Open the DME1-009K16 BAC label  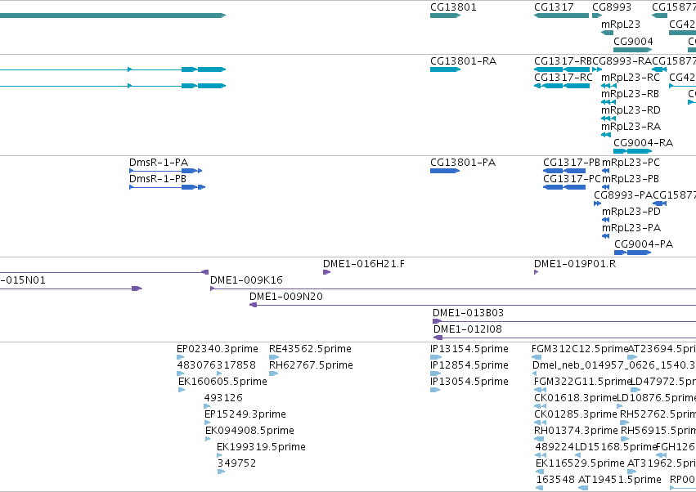click(x=246, y=280)
